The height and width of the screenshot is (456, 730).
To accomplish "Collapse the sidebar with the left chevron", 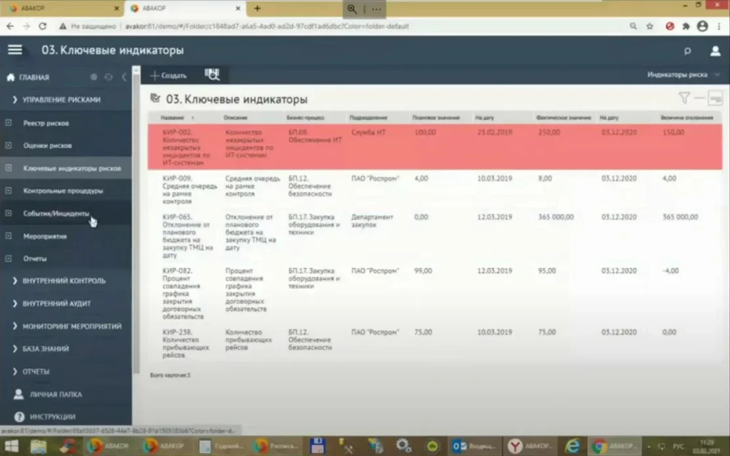I will 124,77.
